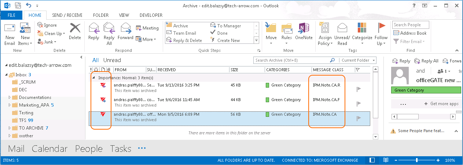Image resolution: width=463 pixels, height=165 pixels.
Task: Open the Move folder menu
Action: [271, 34]
